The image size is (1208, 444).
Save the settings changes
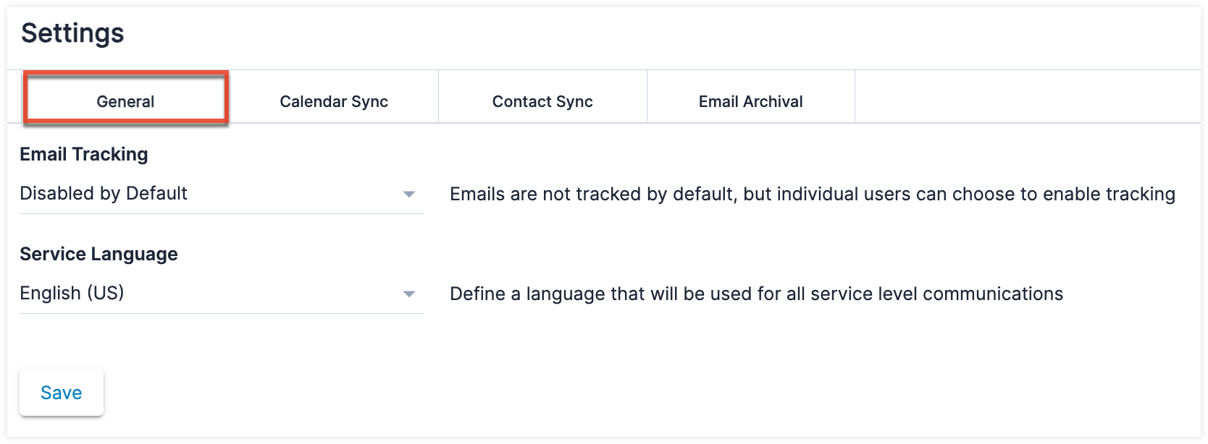pyautogui.click(x=62, y=393)
